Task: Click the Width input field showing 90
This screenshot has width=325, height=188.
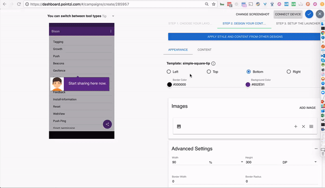Action: (190, 162)
